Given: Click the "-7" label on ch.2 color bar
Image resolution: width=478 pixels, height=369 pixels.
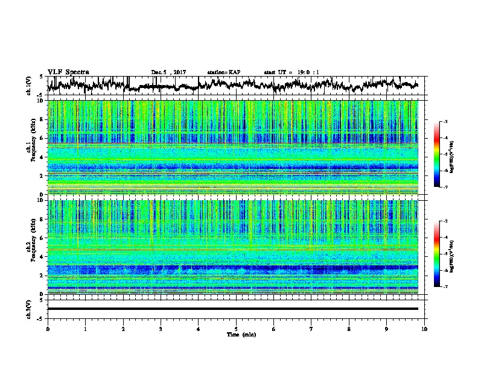Looking at the screenshot, I should (445, 286).
